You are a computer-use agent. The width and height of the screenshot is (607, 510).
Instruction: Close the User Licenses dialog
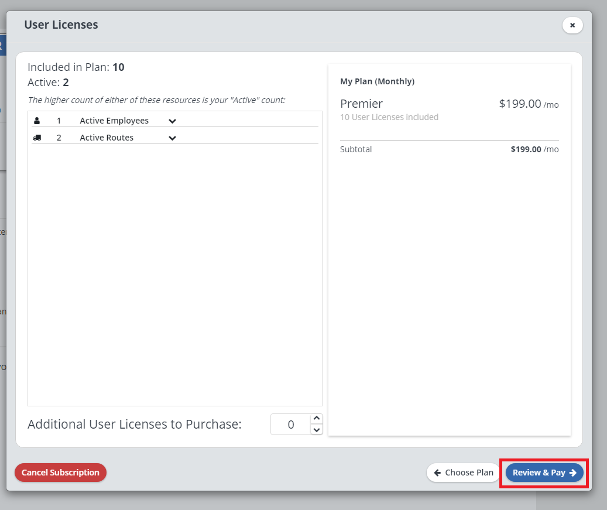point(572,25)
